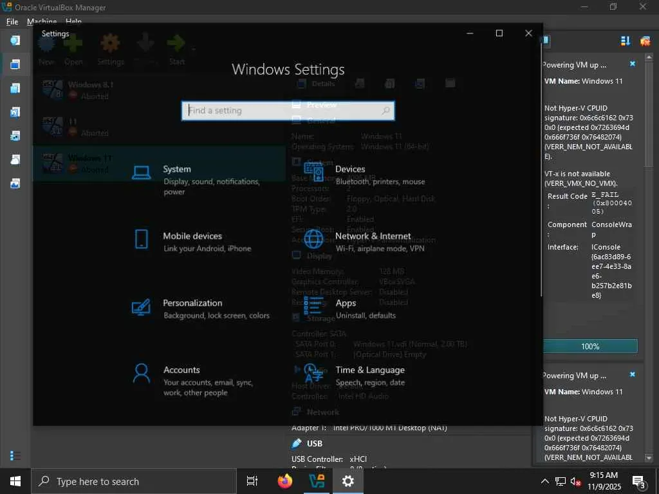659x494 pixels.
Task: Click the Settings gear in the taskbar
Action: 348,481
